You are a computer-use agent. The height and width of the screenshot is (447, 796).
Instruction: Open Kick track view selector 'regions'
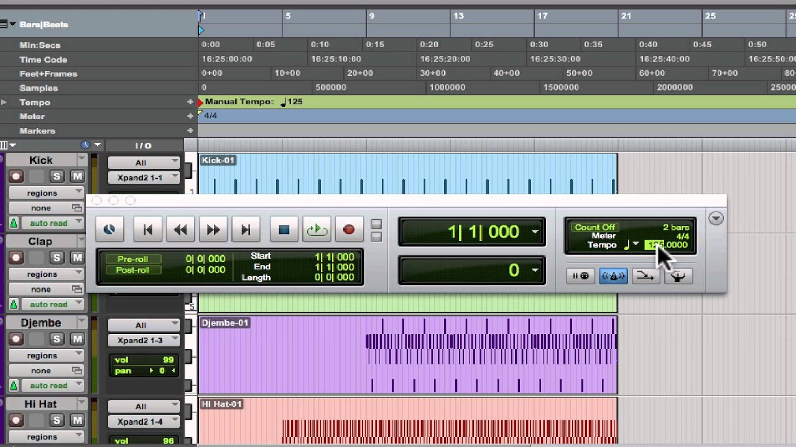(46, 193)
